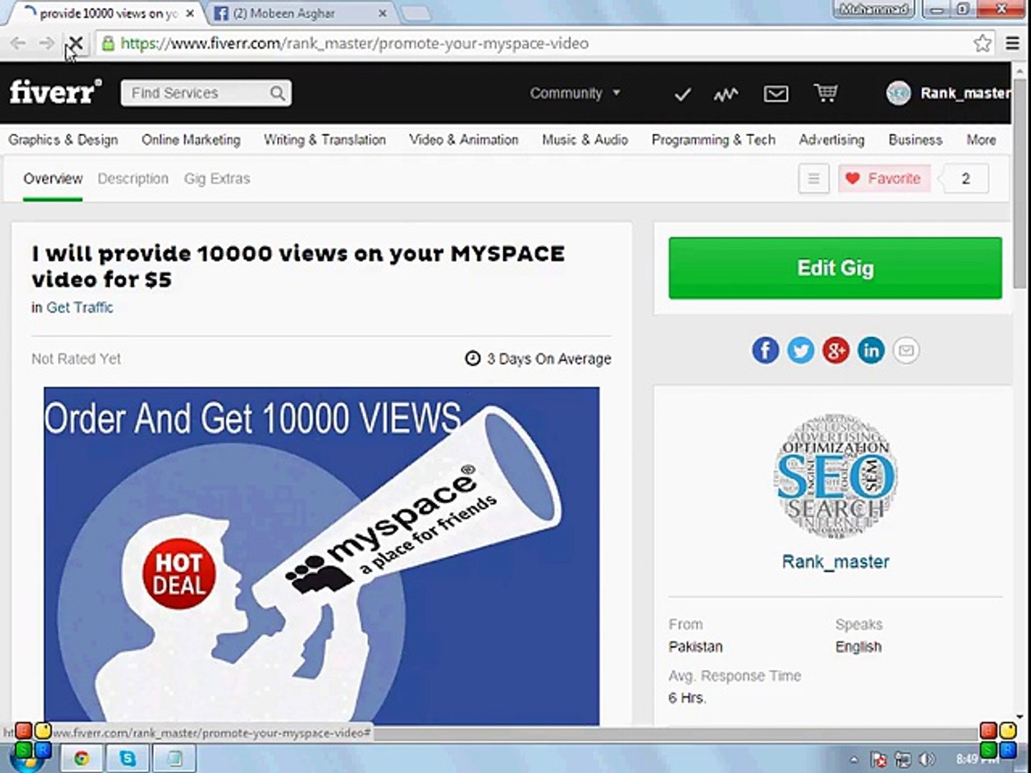Open Advertising category

click(832, 140)
